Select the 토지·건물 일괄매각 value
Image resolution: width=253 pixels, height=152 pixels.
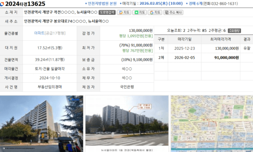click(50, 69)
